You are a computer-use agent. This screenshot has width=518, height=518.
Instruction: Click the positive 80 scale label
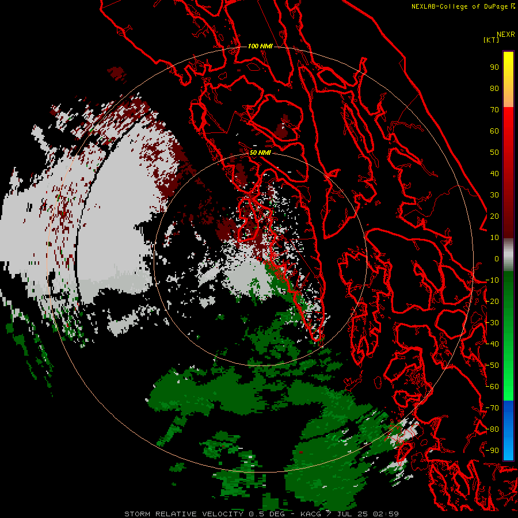point(494,88)
